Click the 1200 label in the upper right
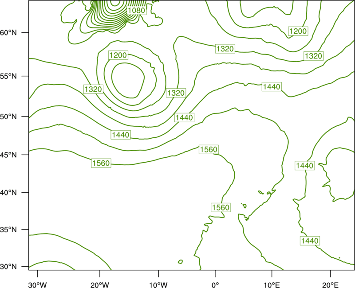This screenshot has width=355, height=288. pos(298,31)
